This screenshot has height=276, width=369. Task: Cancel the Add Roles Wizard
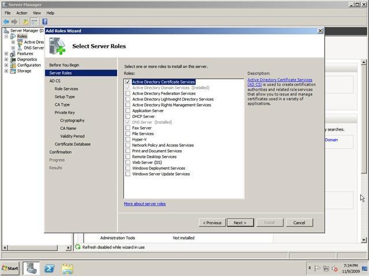(299, 223)
